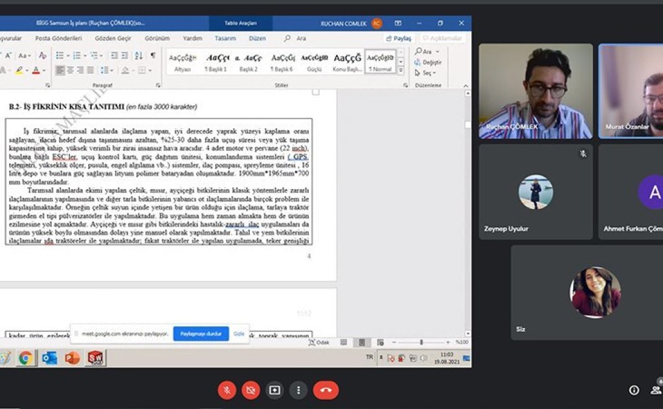Click Paylaşmayı durdur stop sharing button

[201, 334]
